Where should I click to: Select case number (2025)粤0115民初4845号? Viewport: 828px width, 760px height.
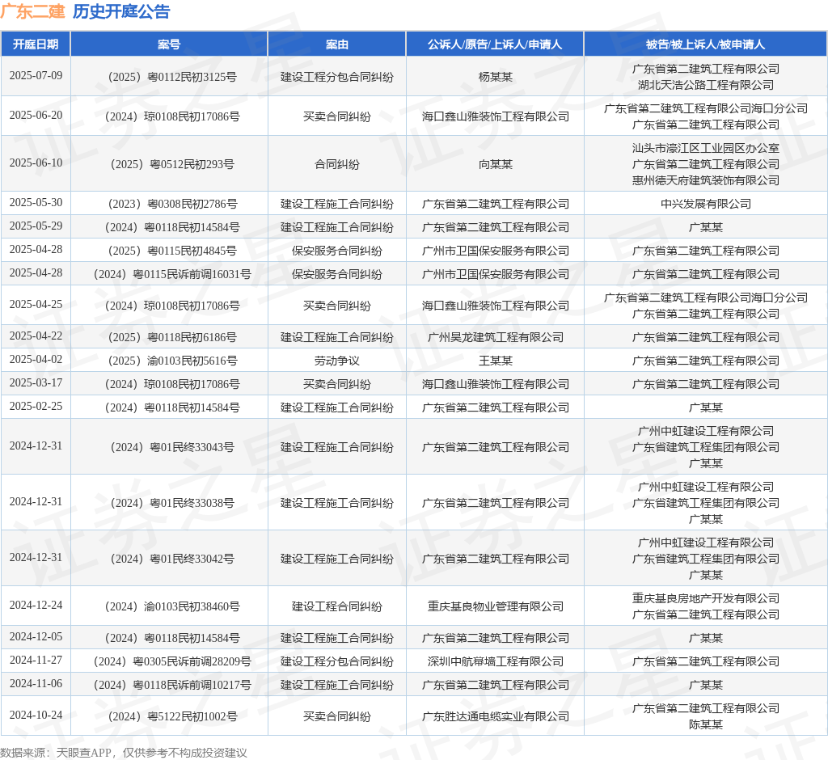pyautogui.click(x=169, y=251)
